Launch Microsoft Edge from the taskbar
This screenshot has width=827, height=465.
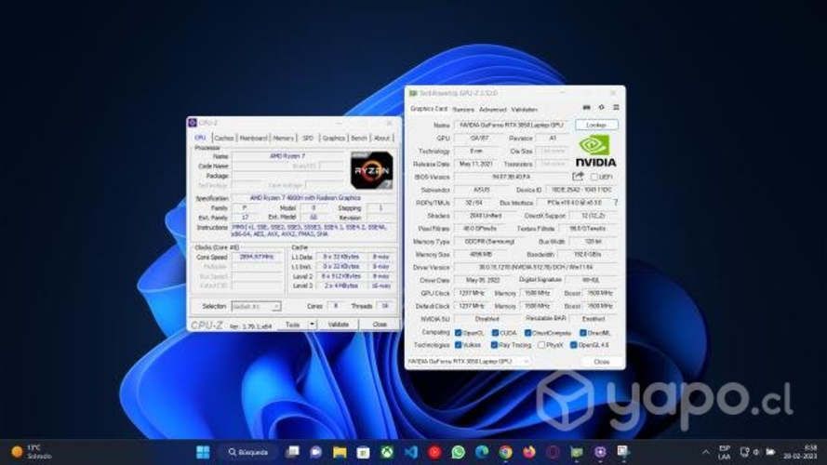(x=482, y=452)
